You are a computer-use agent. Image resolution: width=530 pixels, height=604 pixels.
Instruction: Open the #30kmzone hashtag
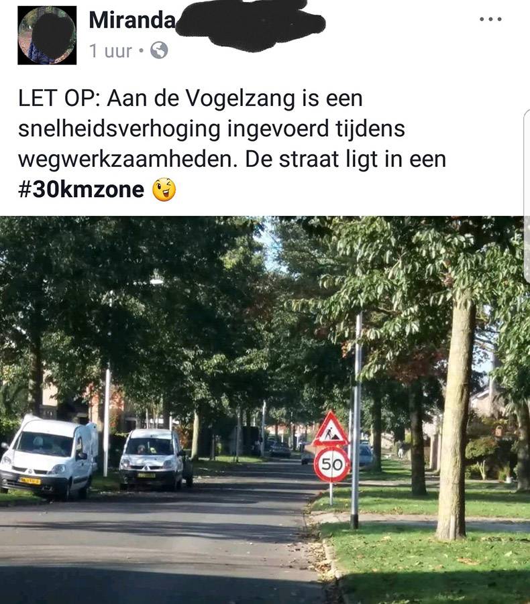pyautogui.click(x=81, y=190)
